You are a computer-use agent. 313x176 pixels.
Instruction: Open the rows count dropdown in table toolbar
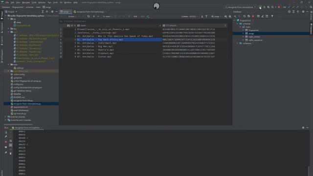[72, 16]
